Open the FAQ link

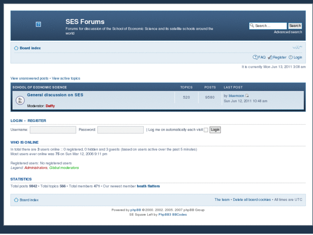262,57
